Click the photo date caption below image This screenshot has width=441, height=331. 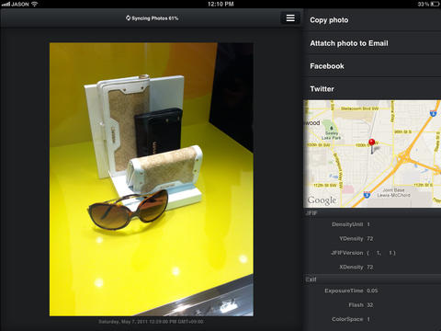pyautogui.click(x=151, y=322)
